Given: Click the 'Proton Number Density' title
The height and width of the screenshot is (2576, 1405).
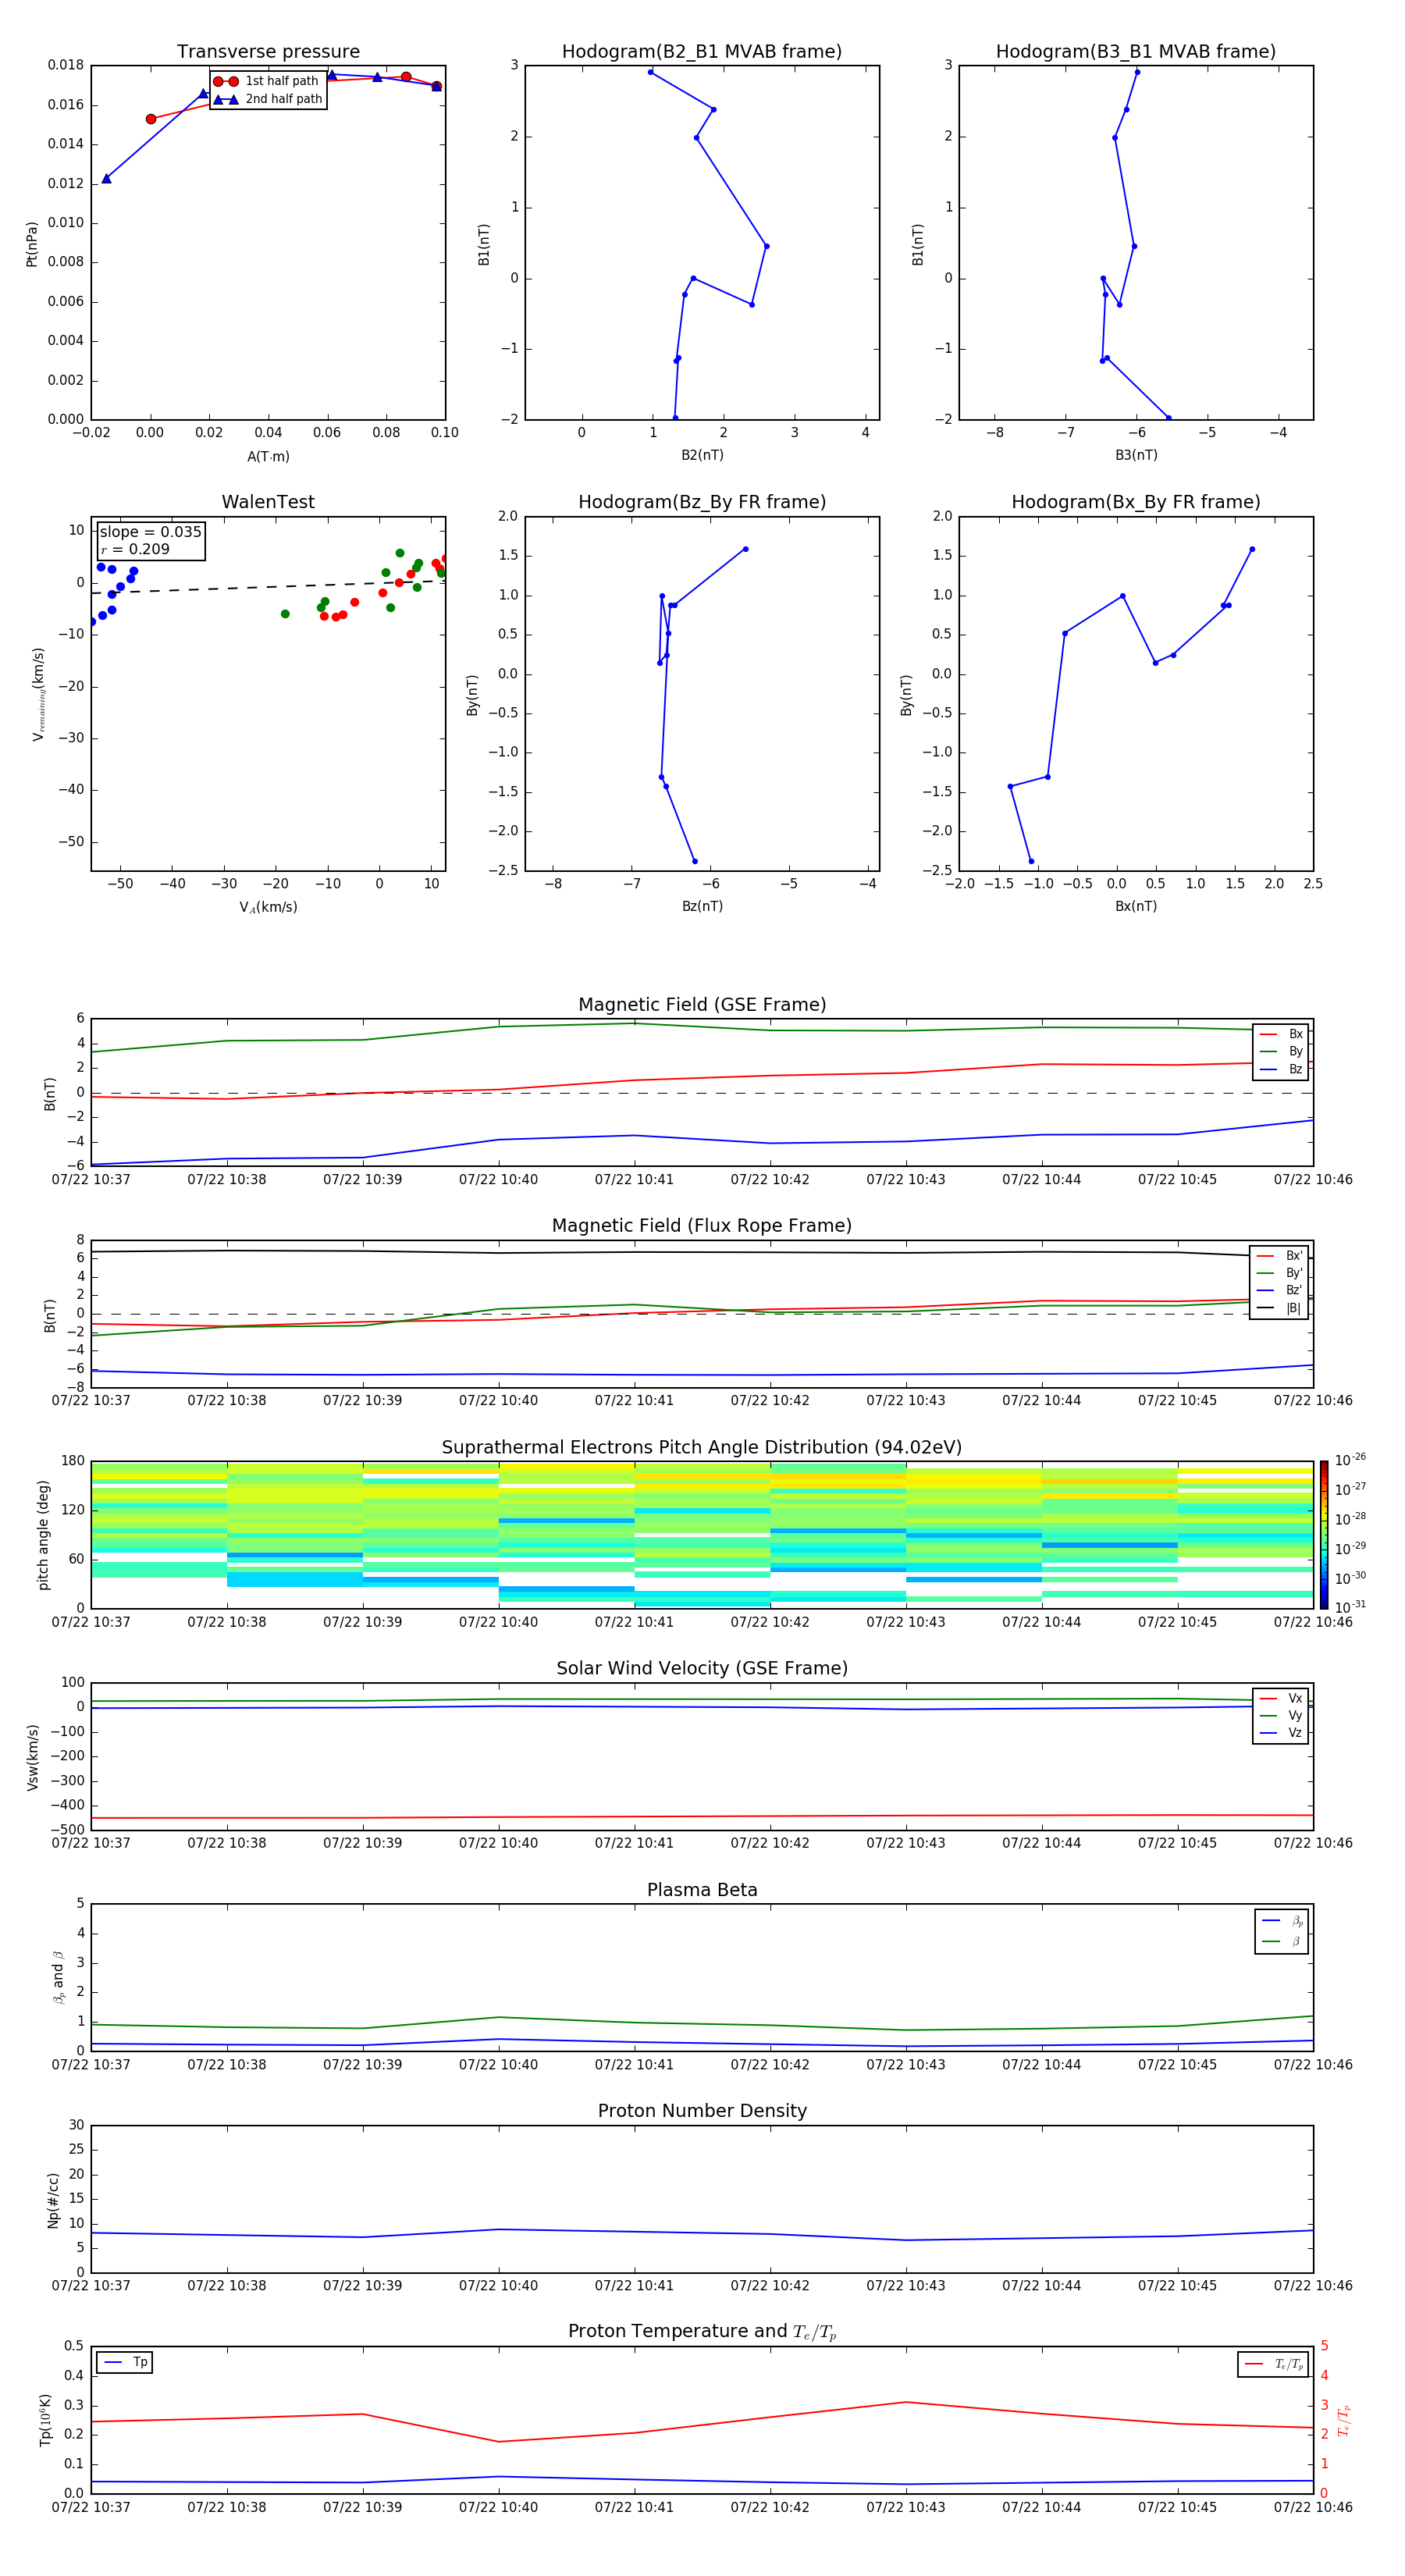Looking at the screenshot, I should click(702, 2111).
